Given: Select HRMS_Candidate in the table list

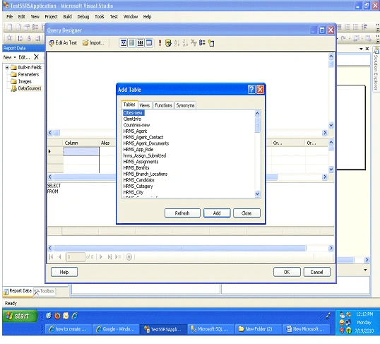Looking at the screenshot, I should (138, 180).
